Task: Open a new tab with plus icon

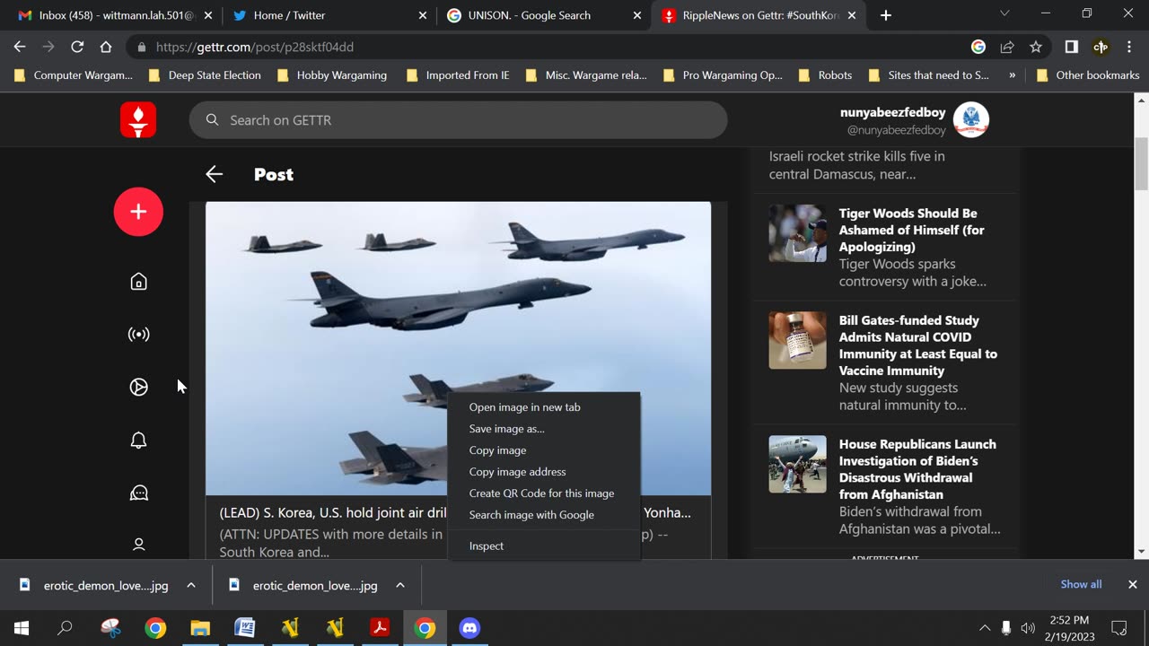Action: (x=886, y=15)
